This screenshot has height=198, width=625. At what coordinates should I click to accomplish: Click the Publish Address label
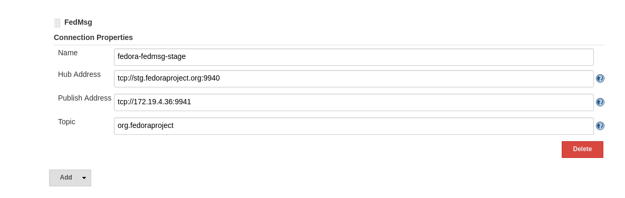tap(84, 98)
